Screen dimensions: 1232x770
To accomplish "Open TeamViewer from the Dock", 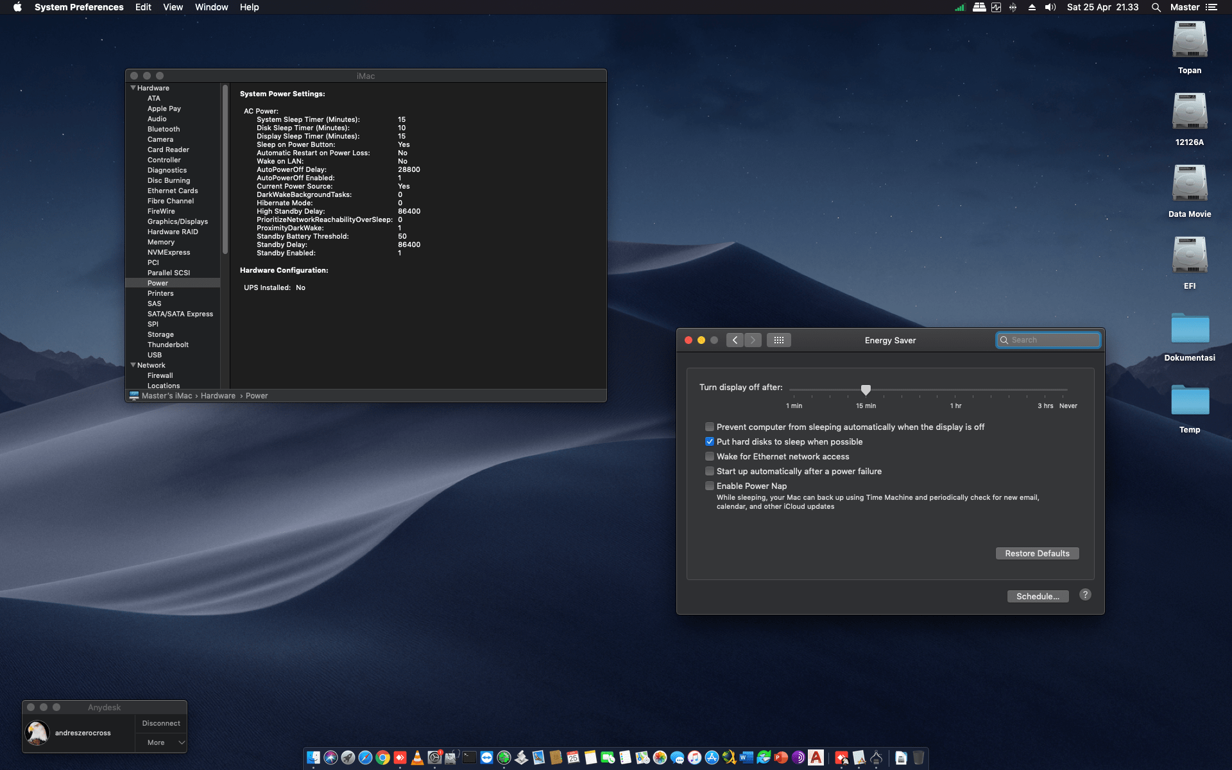I will [486, 758].
